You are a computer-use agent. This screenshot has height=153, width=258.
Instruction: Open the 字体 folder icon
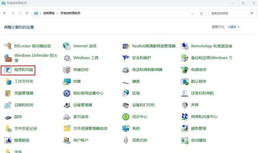(8, 151)
